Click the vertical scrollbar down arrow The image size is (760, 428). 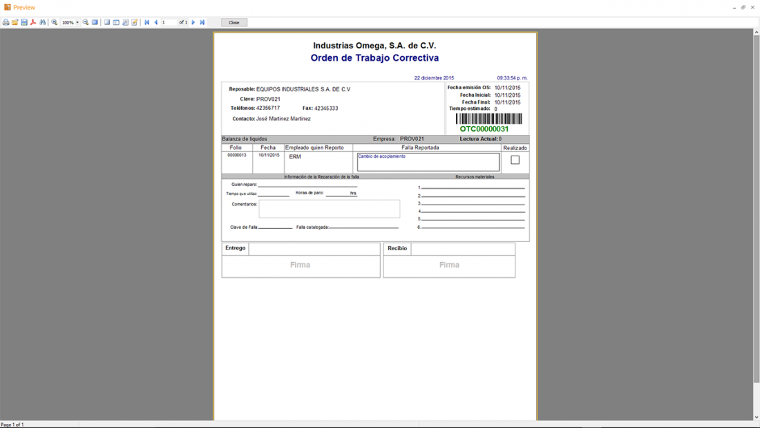(x=757, y=417)
